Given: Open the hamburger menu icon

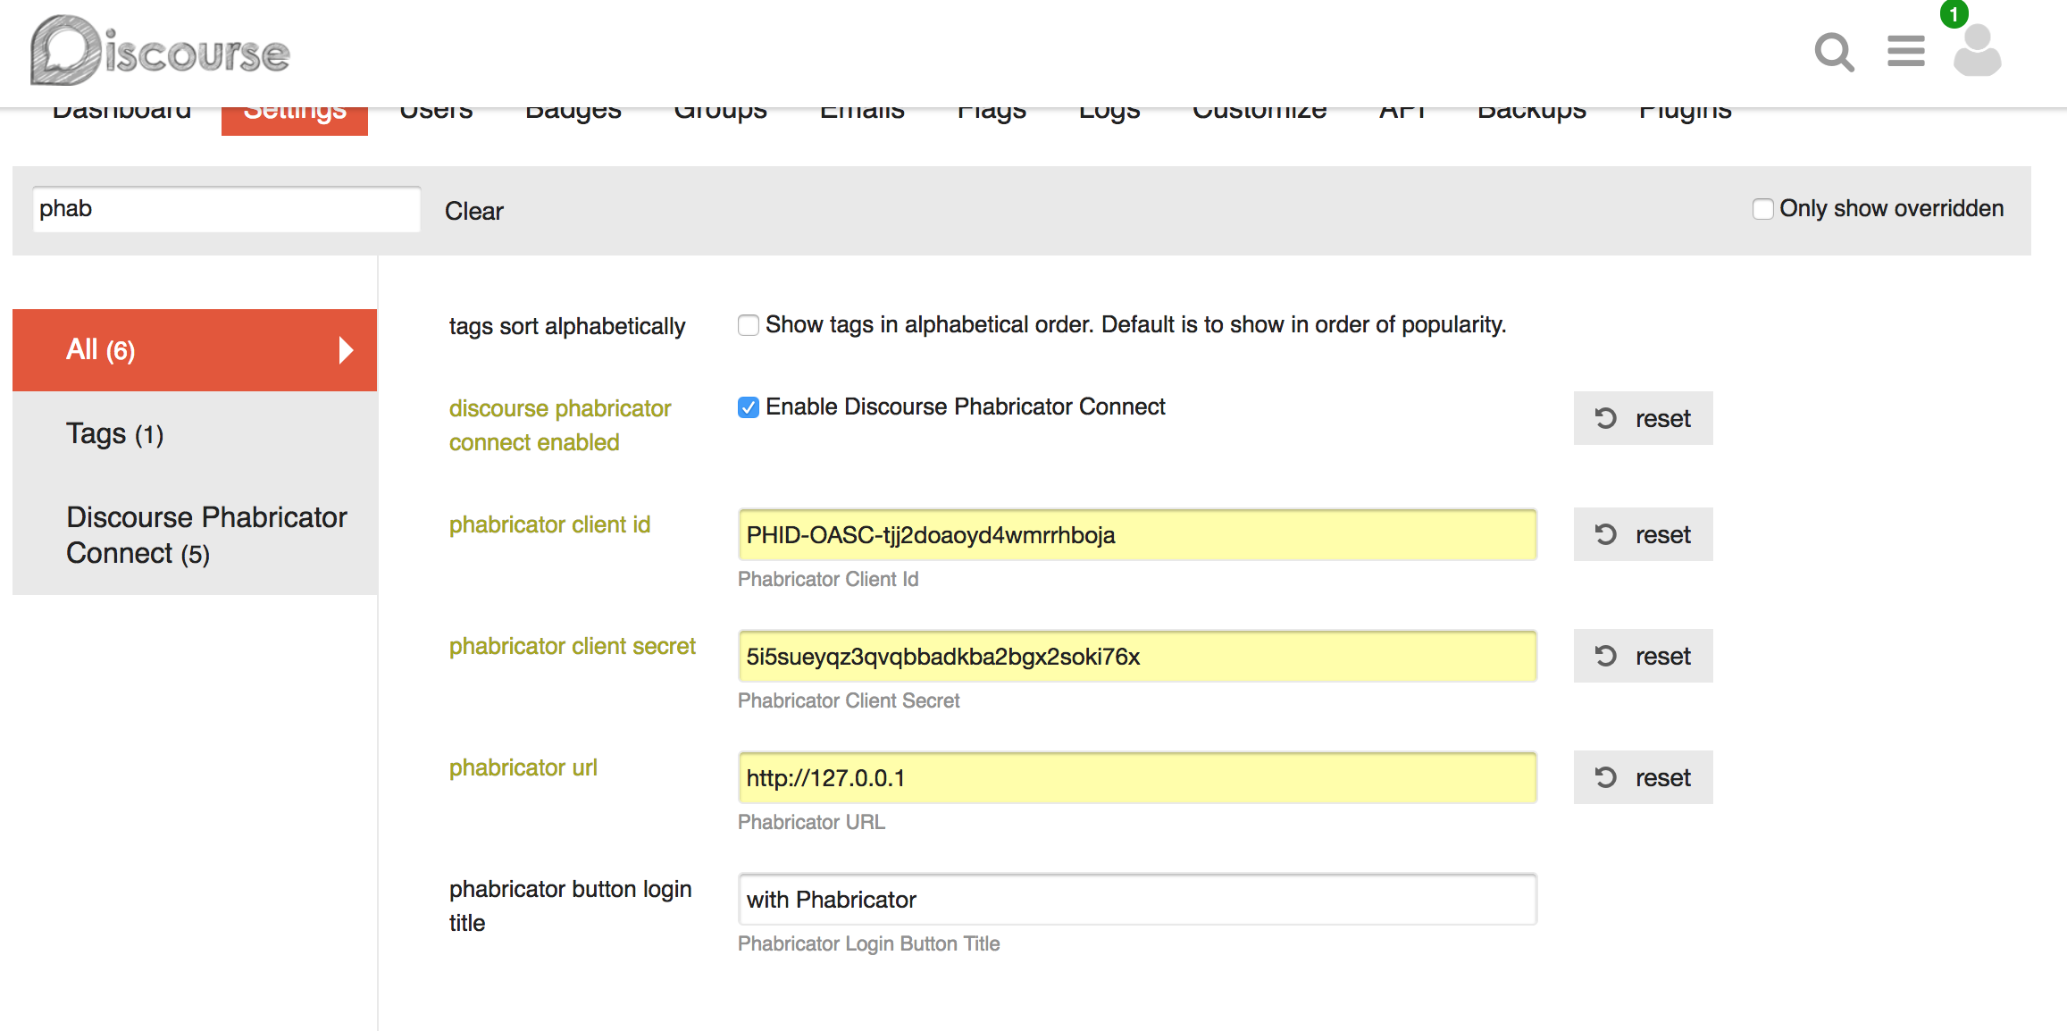Looking at the screenshot, I should click(1905, 52).
